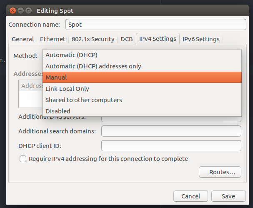Viewport: 253px width, 208px height.
Task: Select Disabled in the Method list
Action: (142, 111)
